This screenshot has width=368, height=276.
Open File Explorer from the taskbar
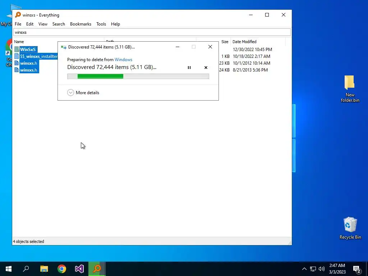tap(44, 269)
